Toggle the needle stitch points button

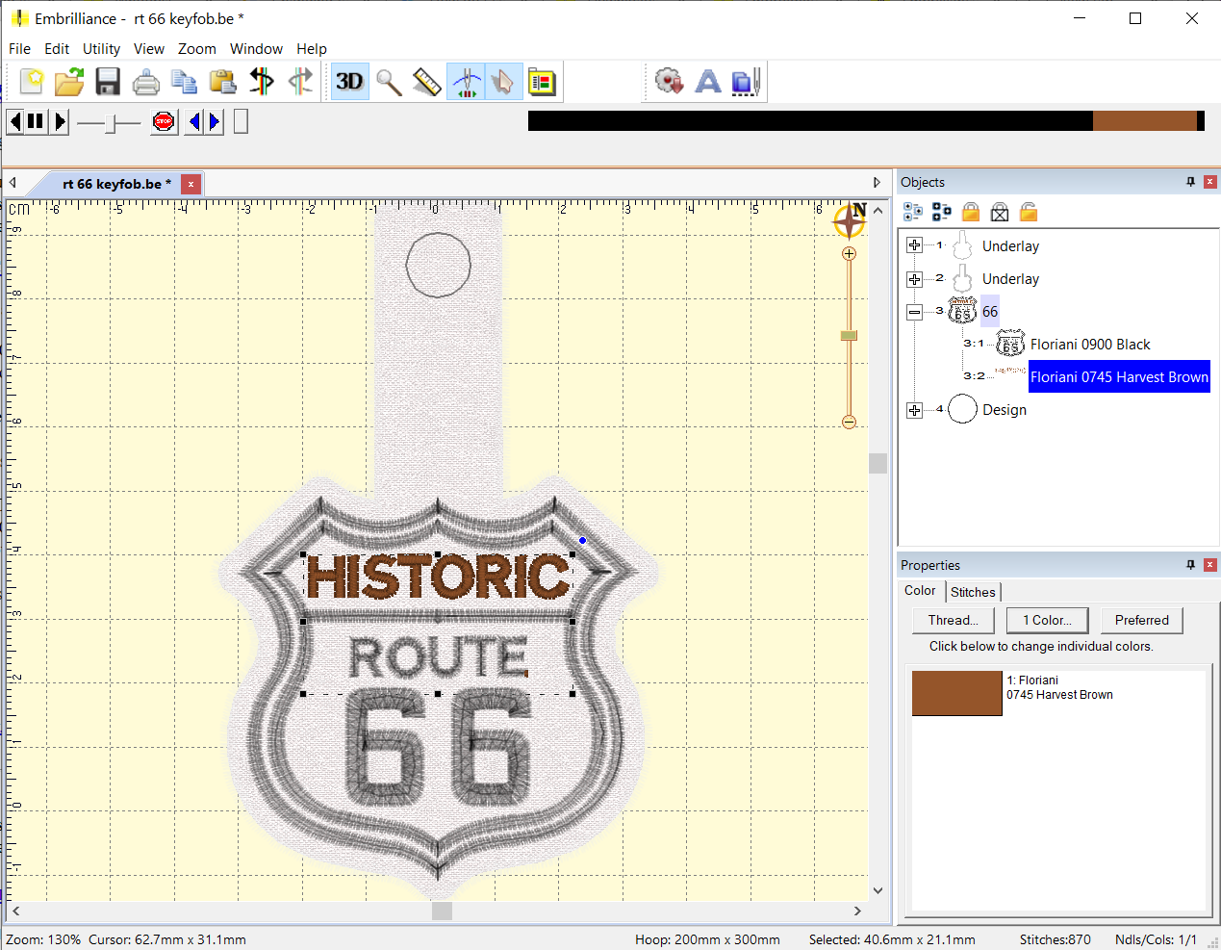467,83
